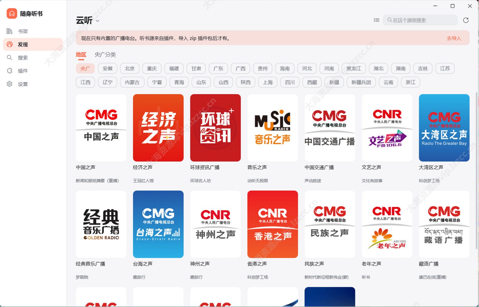Open the 音乐之声 station cover
The image size is (479, 307).
[273, 128]
